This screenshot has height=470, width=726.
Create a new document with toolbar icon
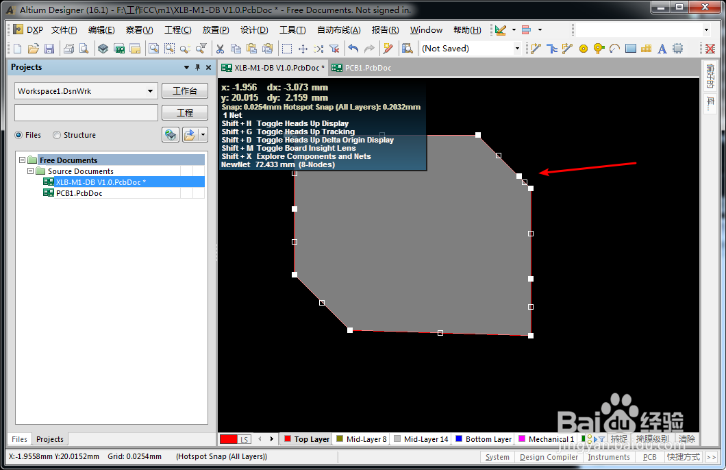18,49
